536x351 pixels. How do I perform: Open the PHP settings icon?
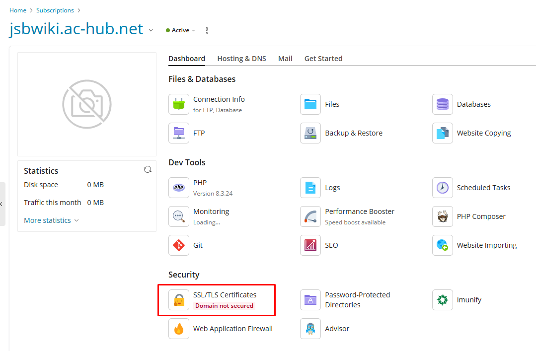pos(178,188)
